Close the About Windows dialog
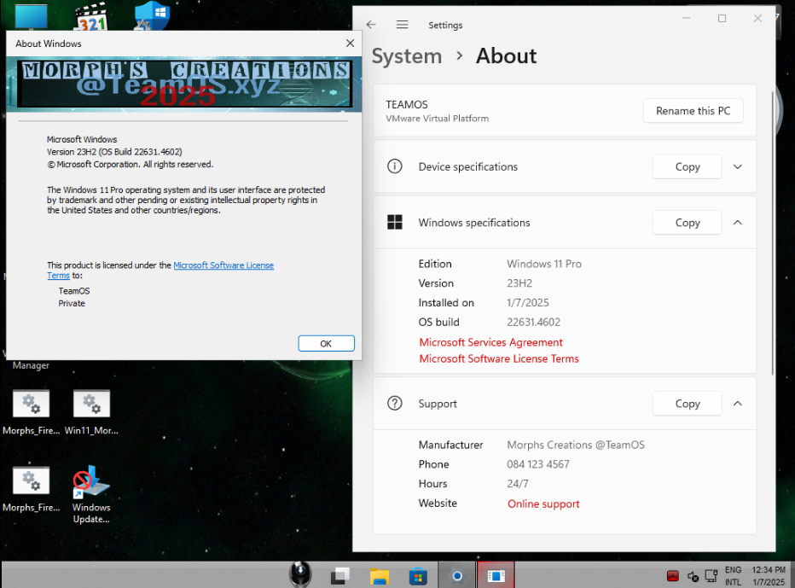795x588 pixels. 350,44
